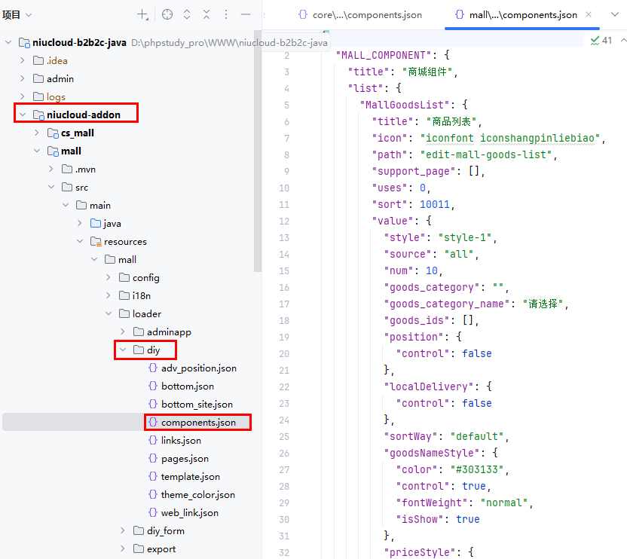
Task: Open the project panel options (three dots)
Action: pos(226,14)
